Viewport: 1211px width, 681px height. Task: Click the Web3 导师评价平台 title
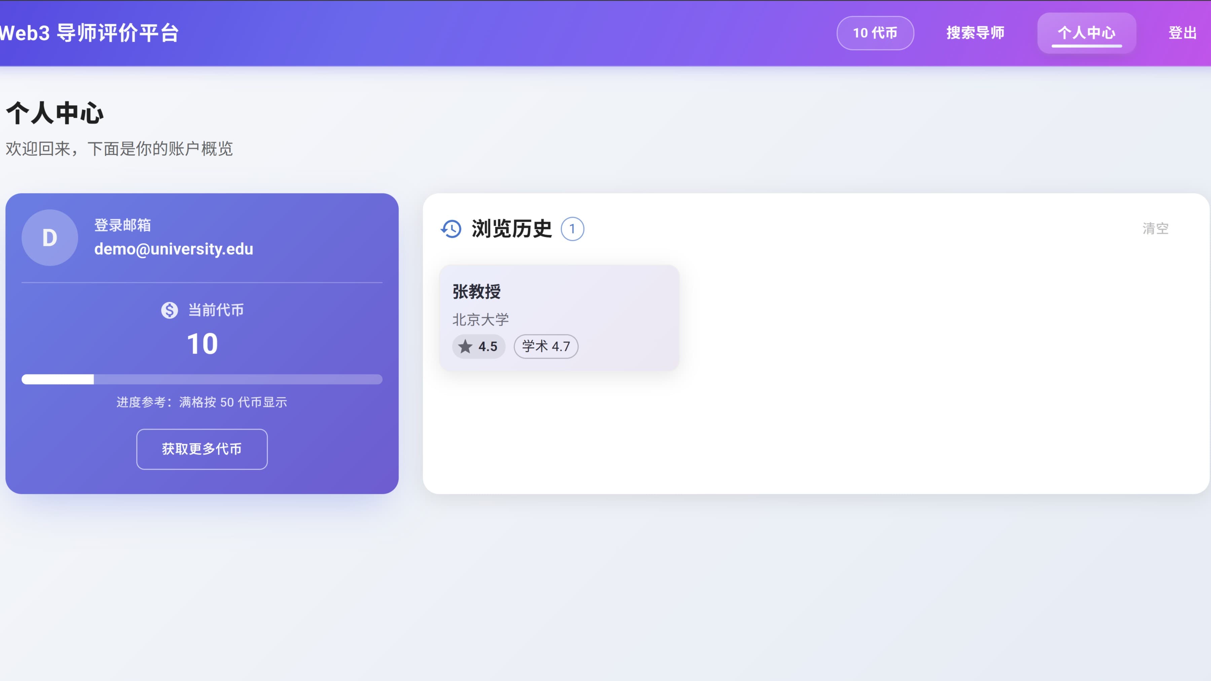(x=89, y=32)
